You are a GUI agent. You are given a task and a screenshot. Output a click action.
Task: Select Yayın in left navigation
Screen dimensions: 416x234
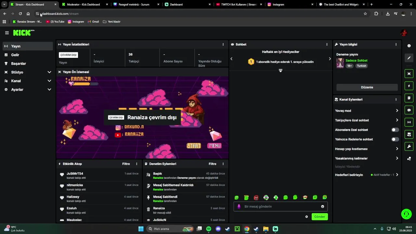(28, 46)
